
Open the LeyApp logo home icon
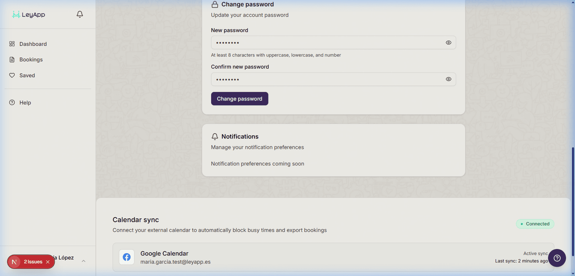[x=16, y=14]
